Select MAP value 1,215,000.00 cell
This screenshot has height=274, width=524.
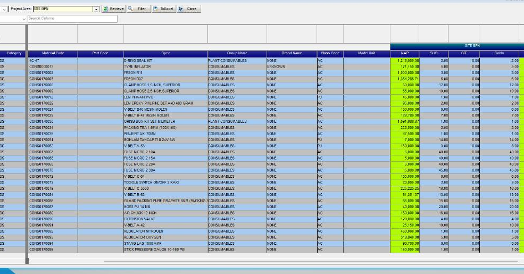tap(405, 61)
